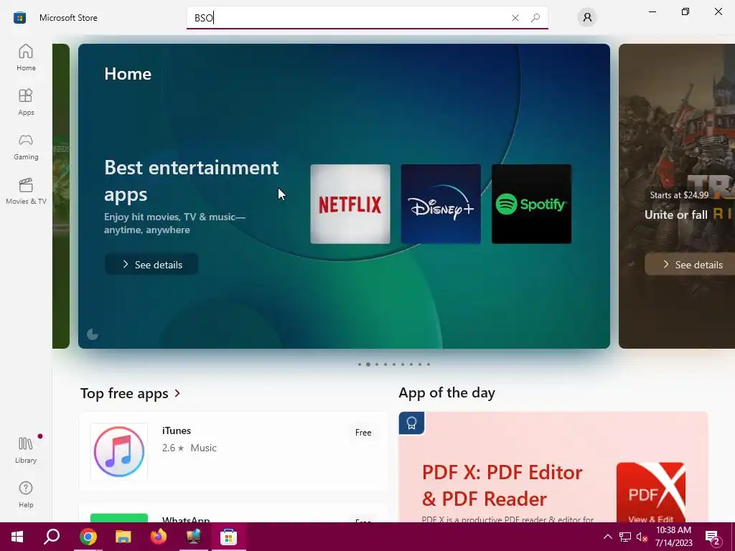Click See details for Best entertainment apps
This screenshot has height=551, width=735.
pos(151,264)
